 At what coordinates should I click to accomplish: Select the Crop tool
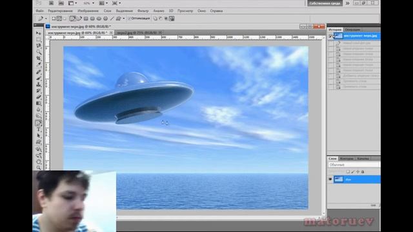pos(39,59)
